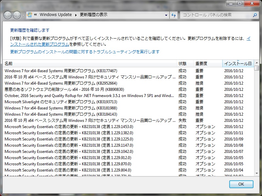Screen dimensions: 262x196
Task: Click the Forward navigation arrow
Action: pos(17,15)
